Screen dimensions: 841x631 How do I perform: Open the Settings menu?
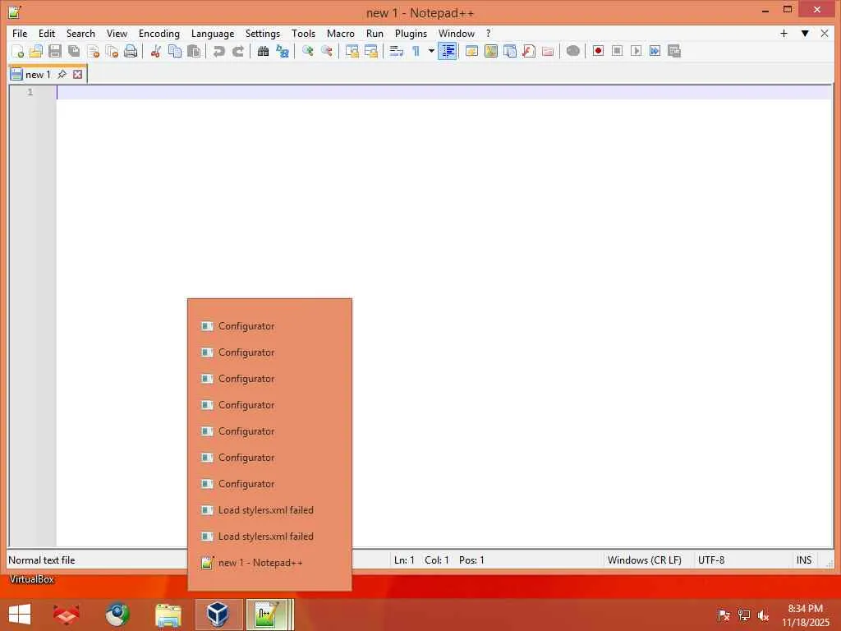[x=263, y=33]
